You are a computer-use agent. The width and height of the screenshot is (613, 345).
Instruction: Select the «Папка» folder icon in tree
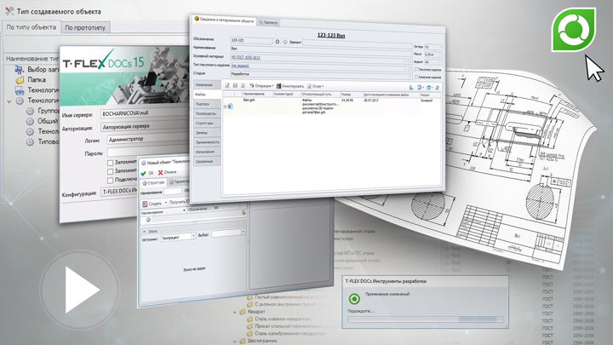[x=20, y=80]
